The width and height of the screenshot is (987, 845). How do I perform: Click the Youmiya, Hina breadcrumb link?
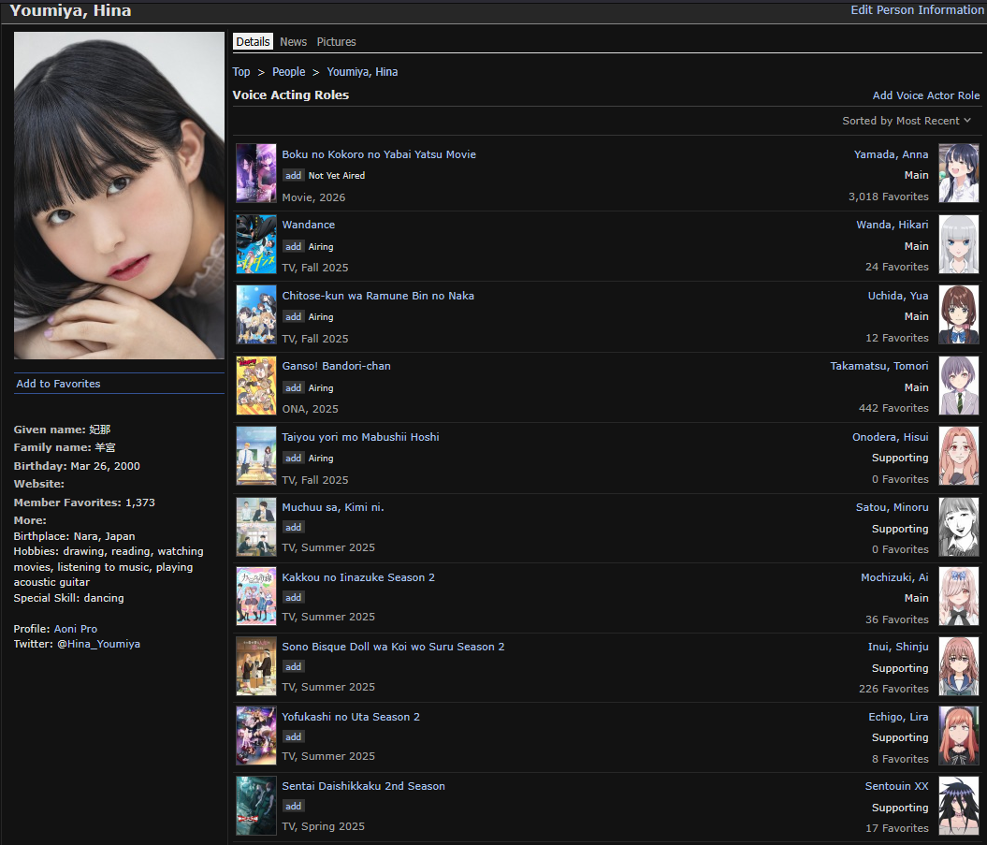pos(362,72)
